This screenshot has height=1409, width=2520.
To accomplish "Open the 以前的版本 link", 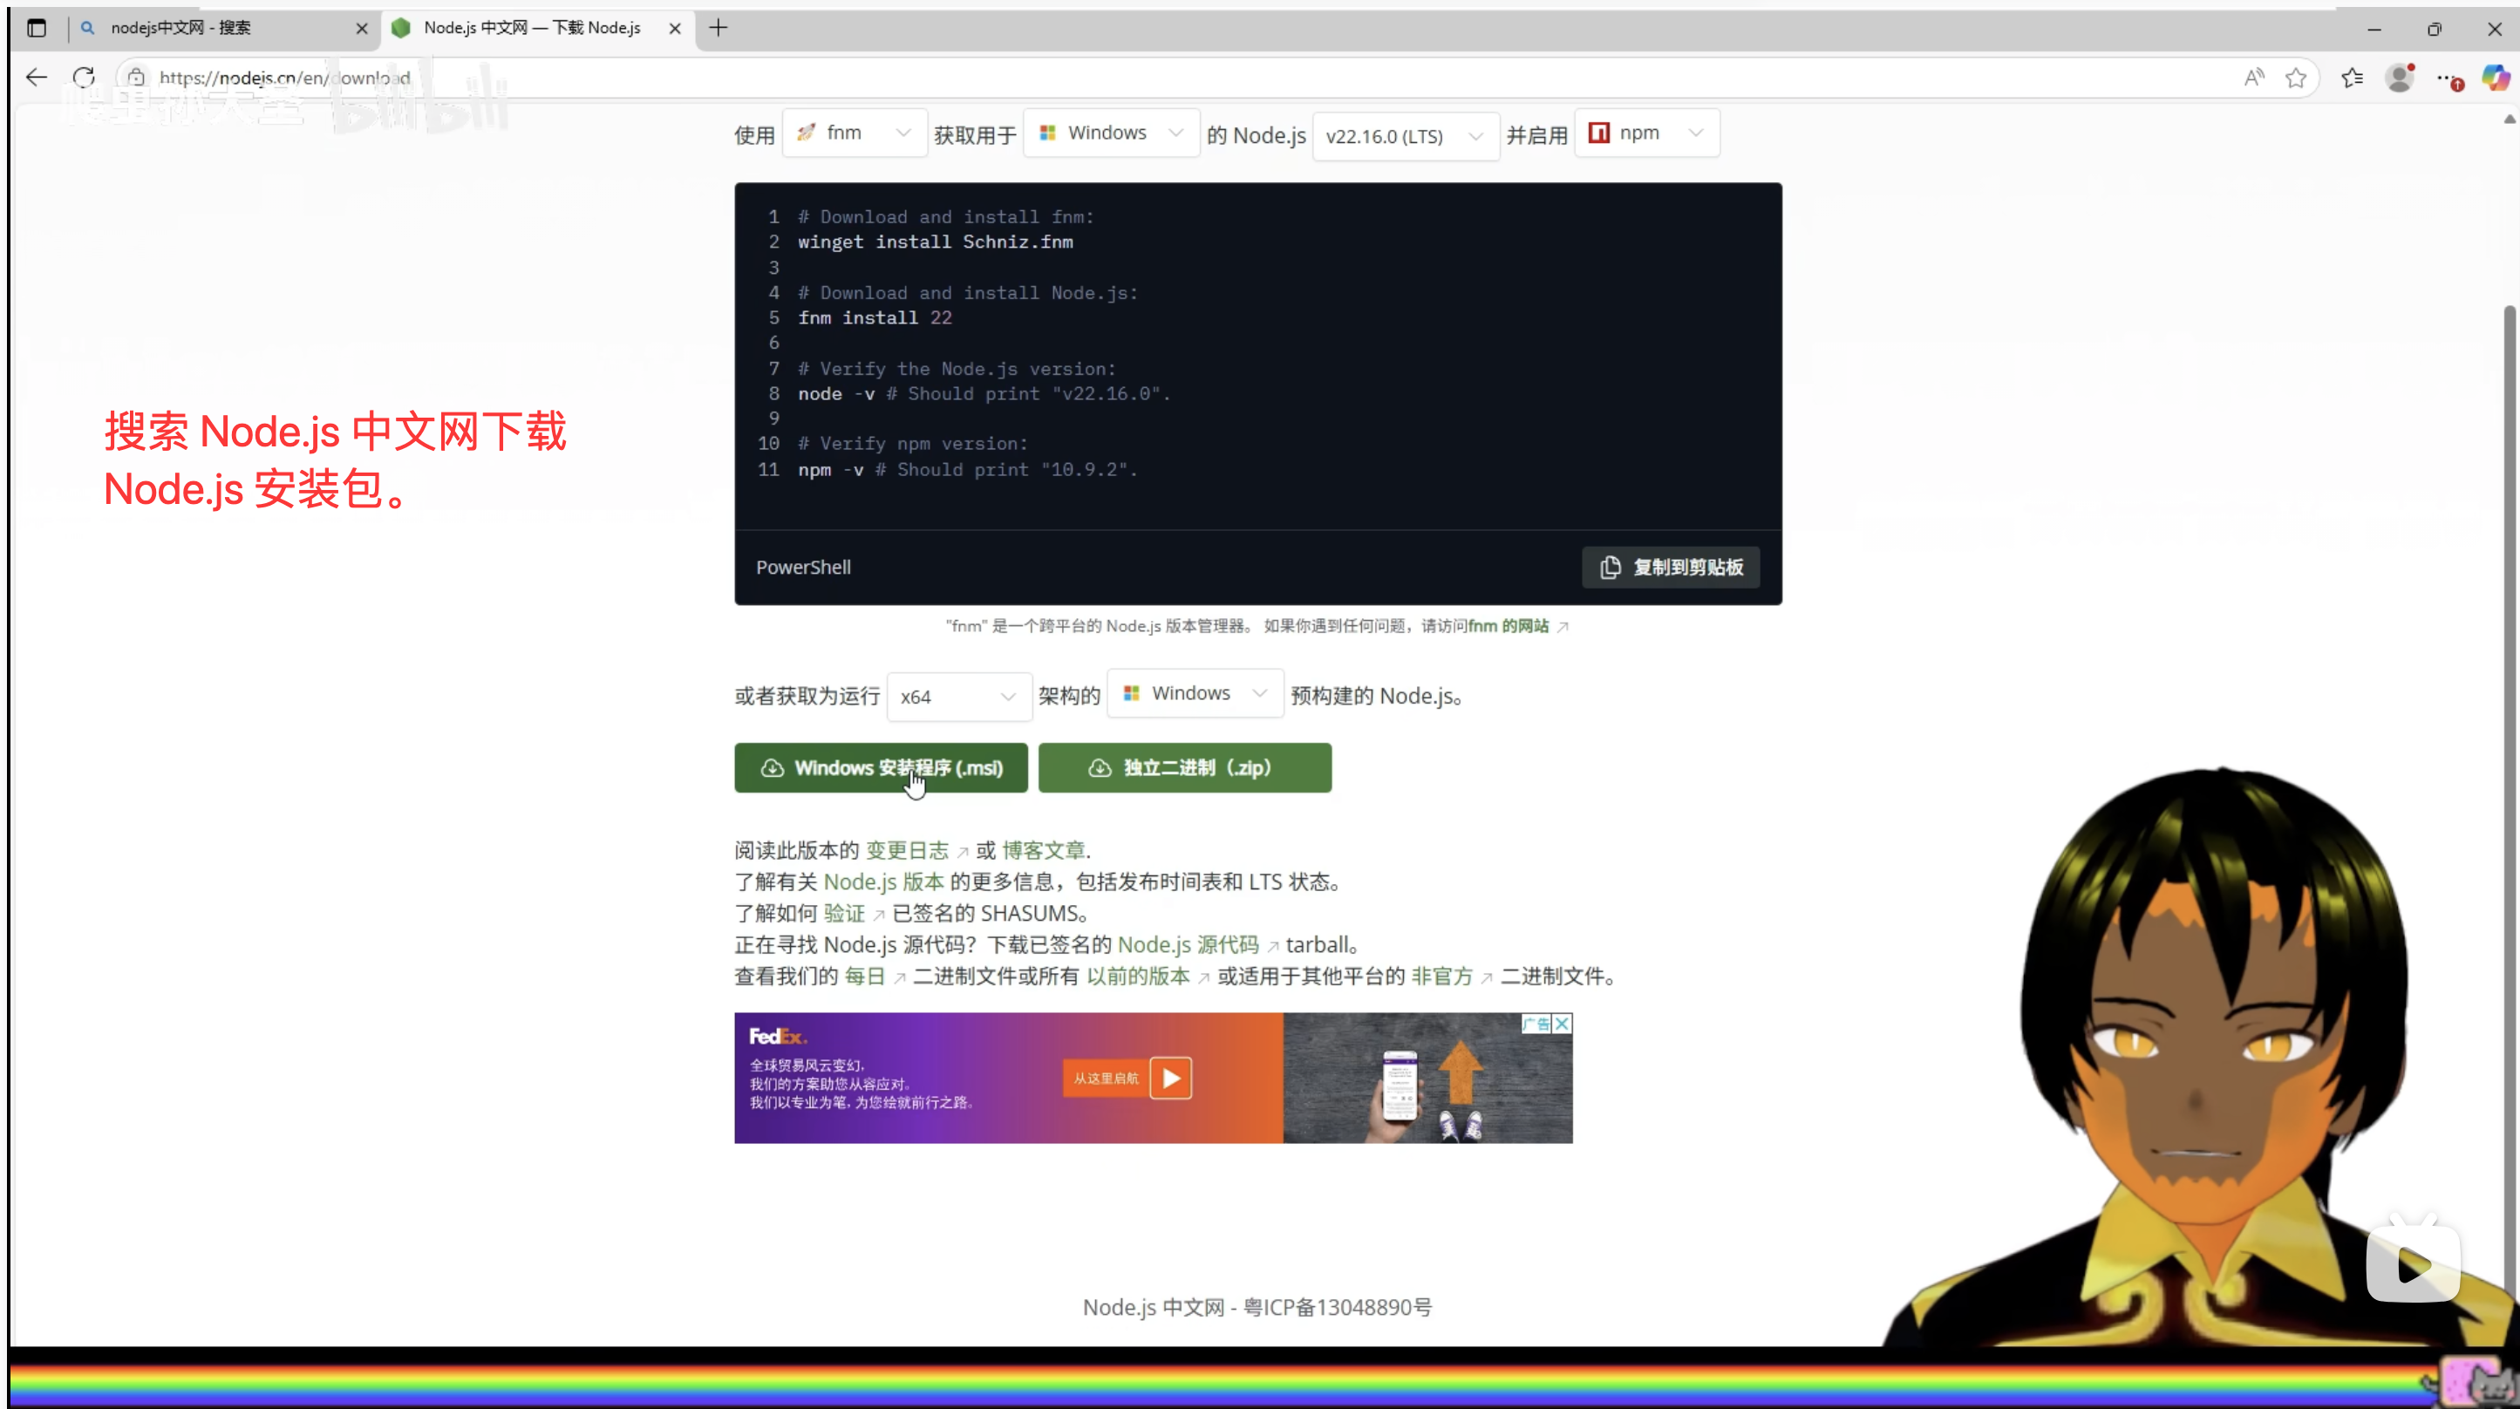I will (1139, 976).
